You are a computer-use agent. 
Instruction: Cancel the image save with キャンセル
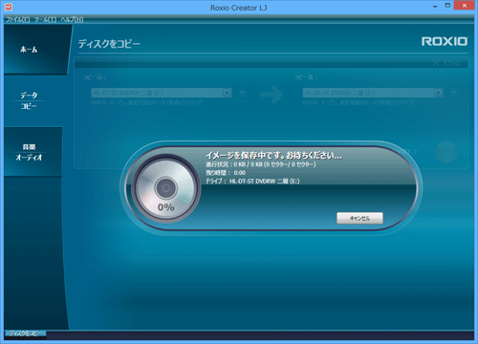359,218
